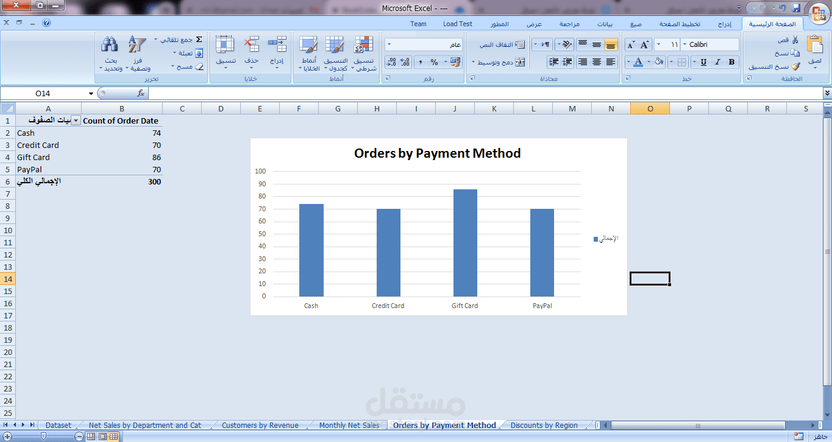Apply the percent style
The image size is (832, 442).
pyautogui.click(x=434, y=61)
